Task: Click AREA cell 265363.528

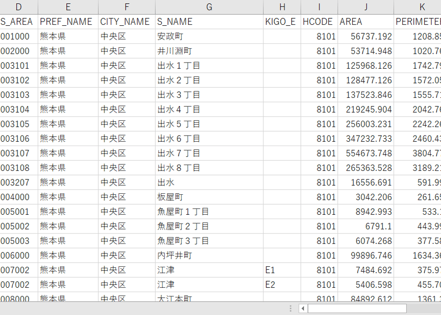Action: click(366, 168)
